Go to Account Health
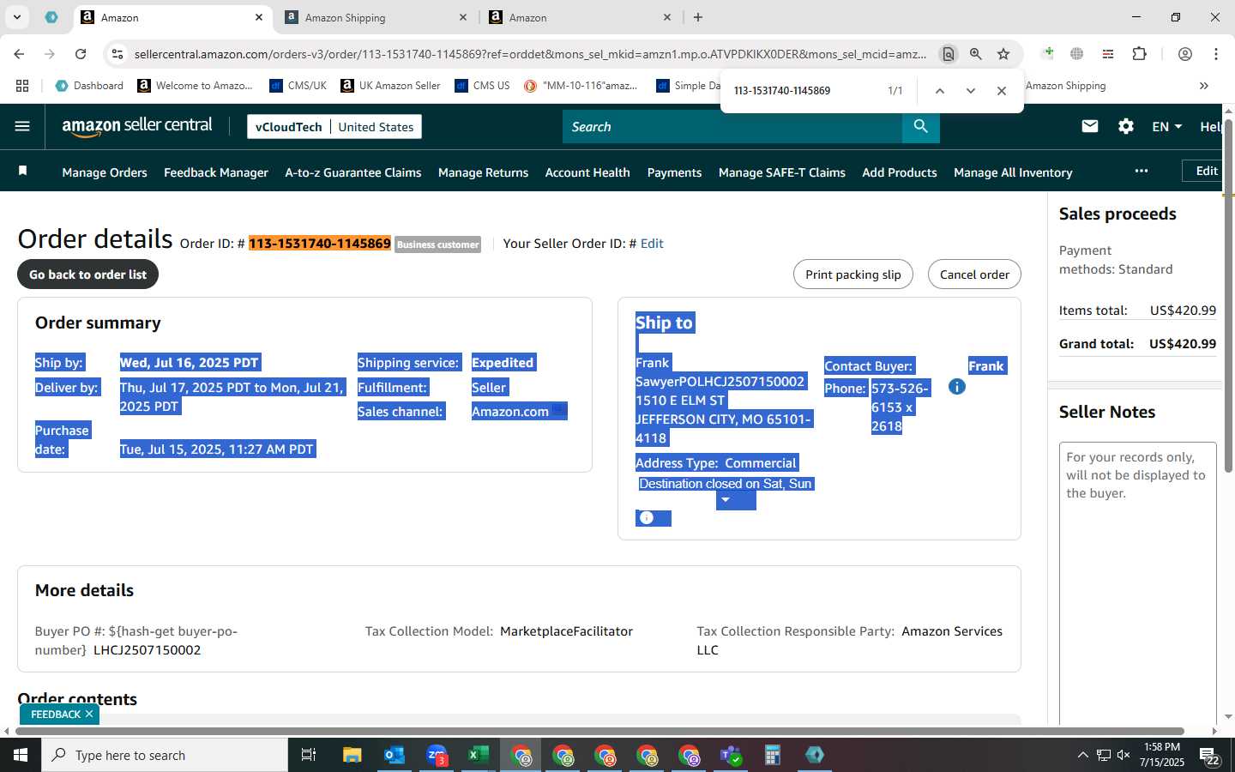Viewport: 1235px width, 772px height. (587, 172)
